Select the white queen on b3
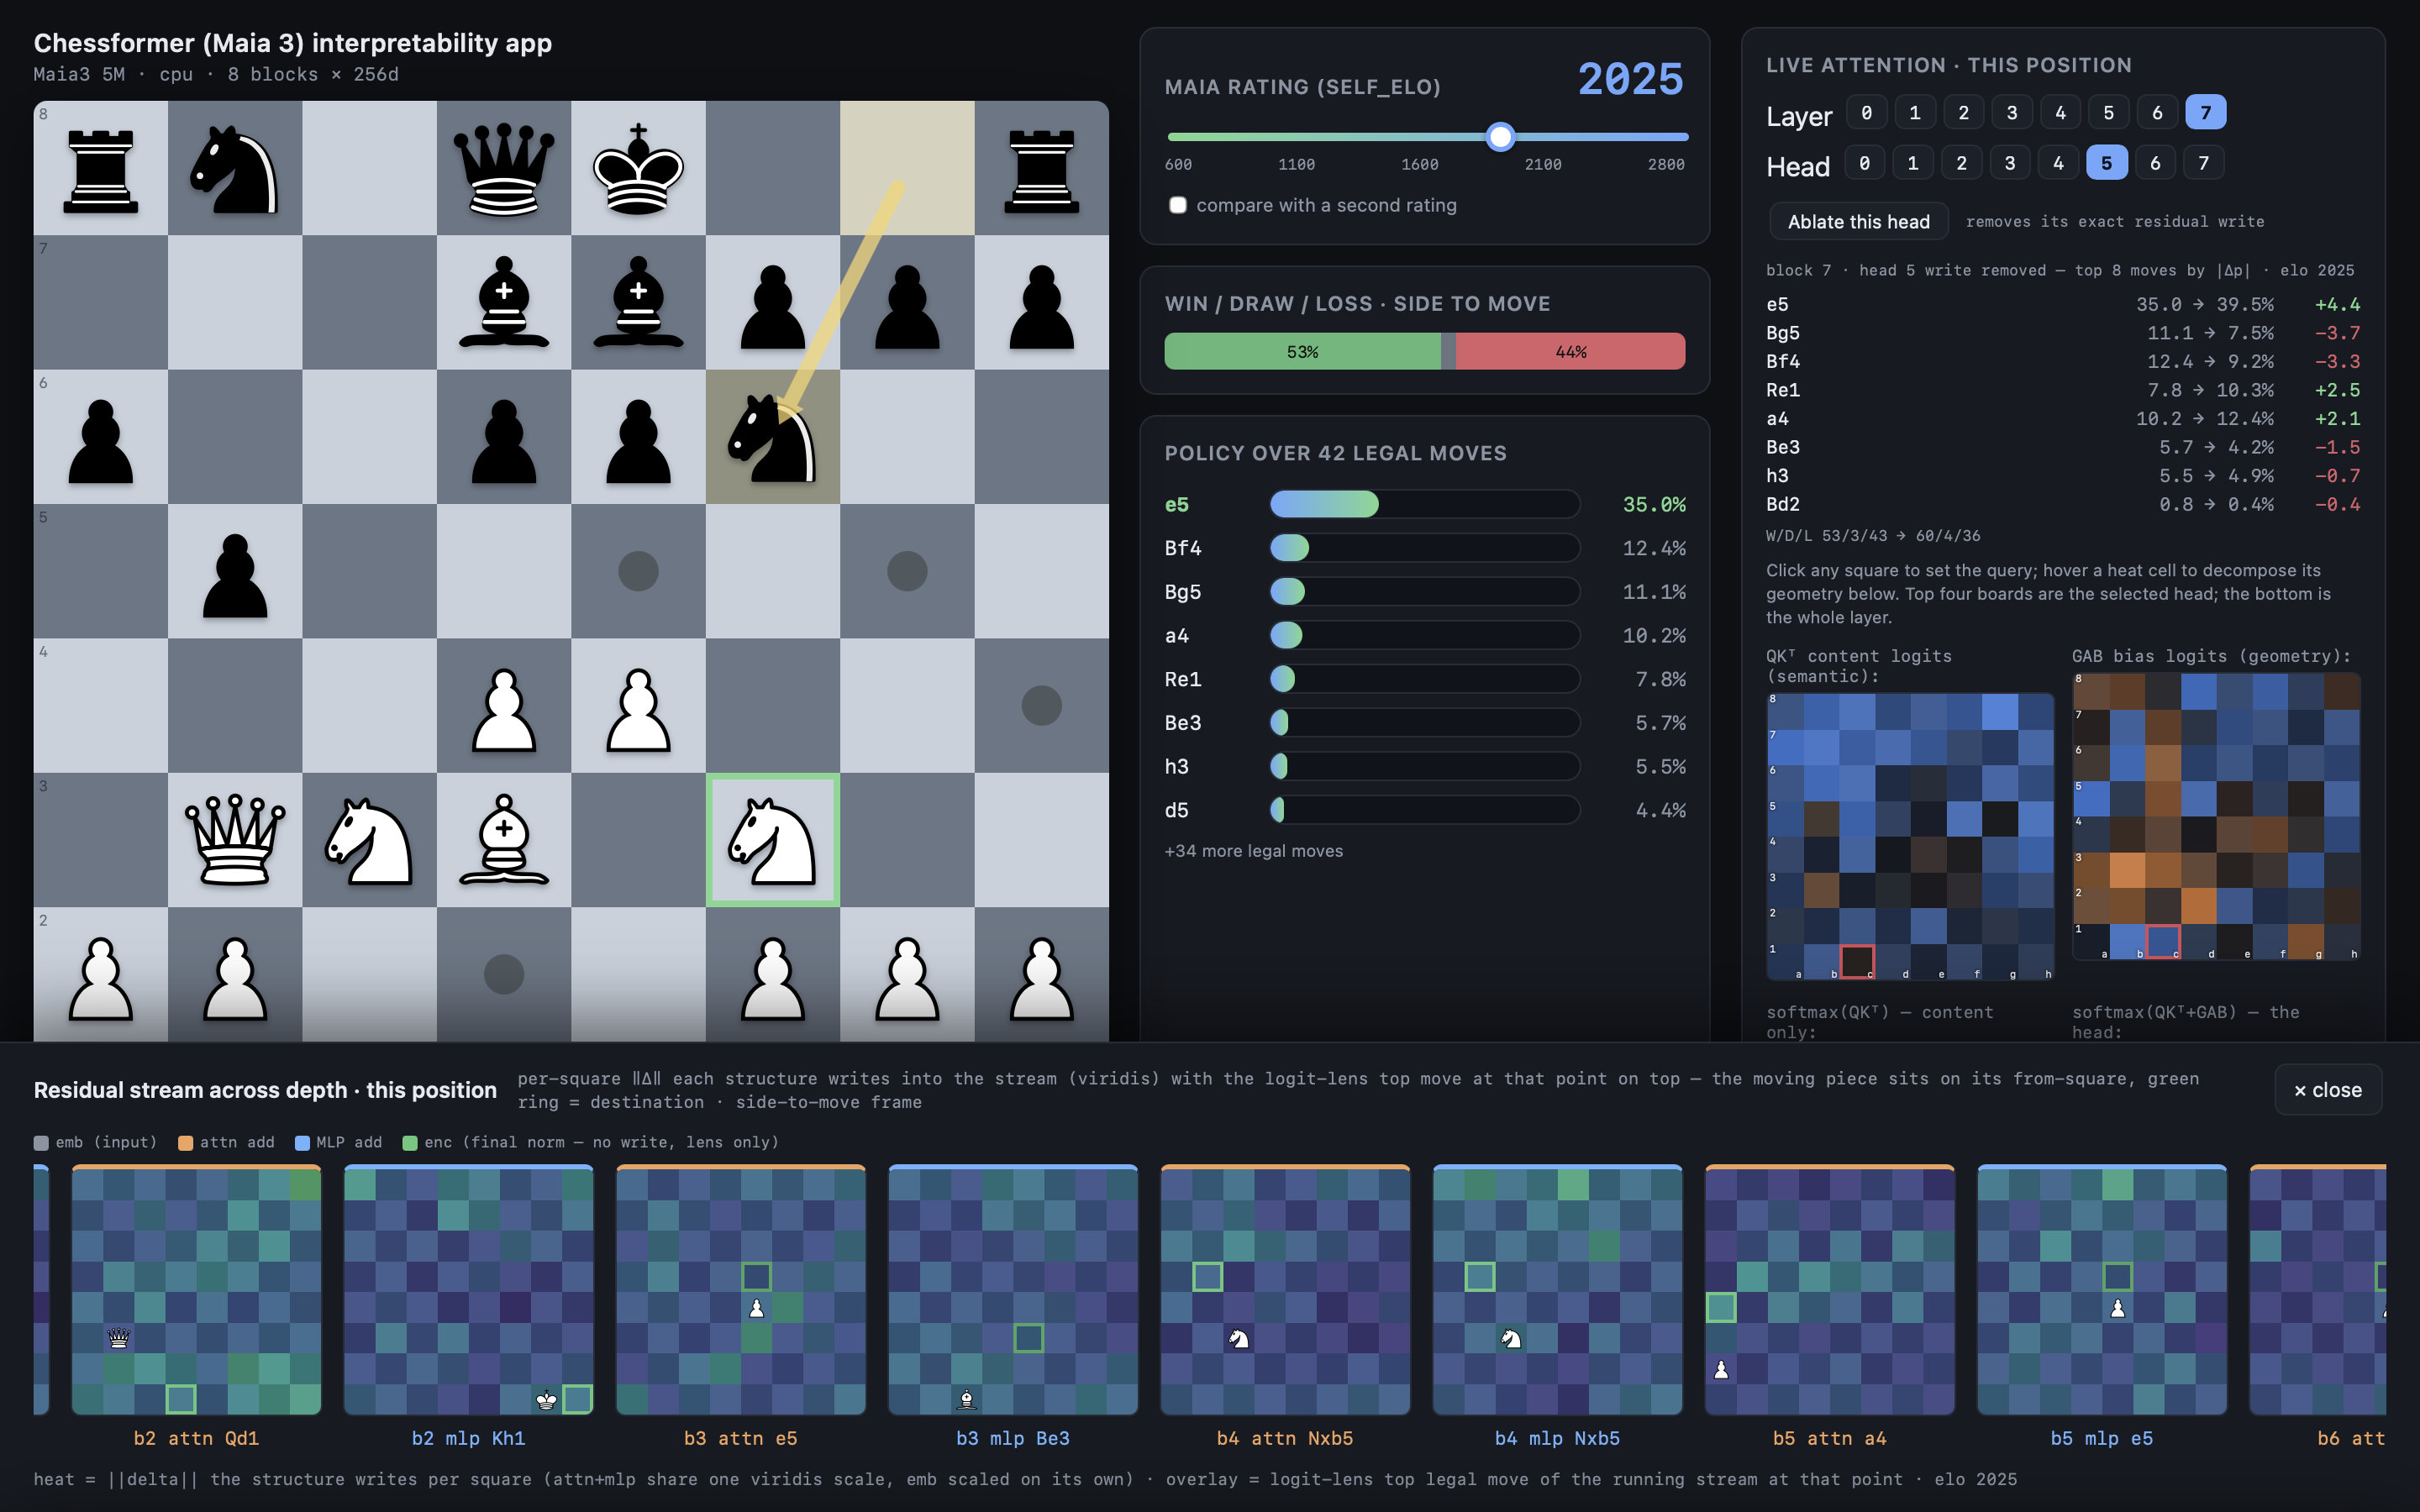 (235, 840)
